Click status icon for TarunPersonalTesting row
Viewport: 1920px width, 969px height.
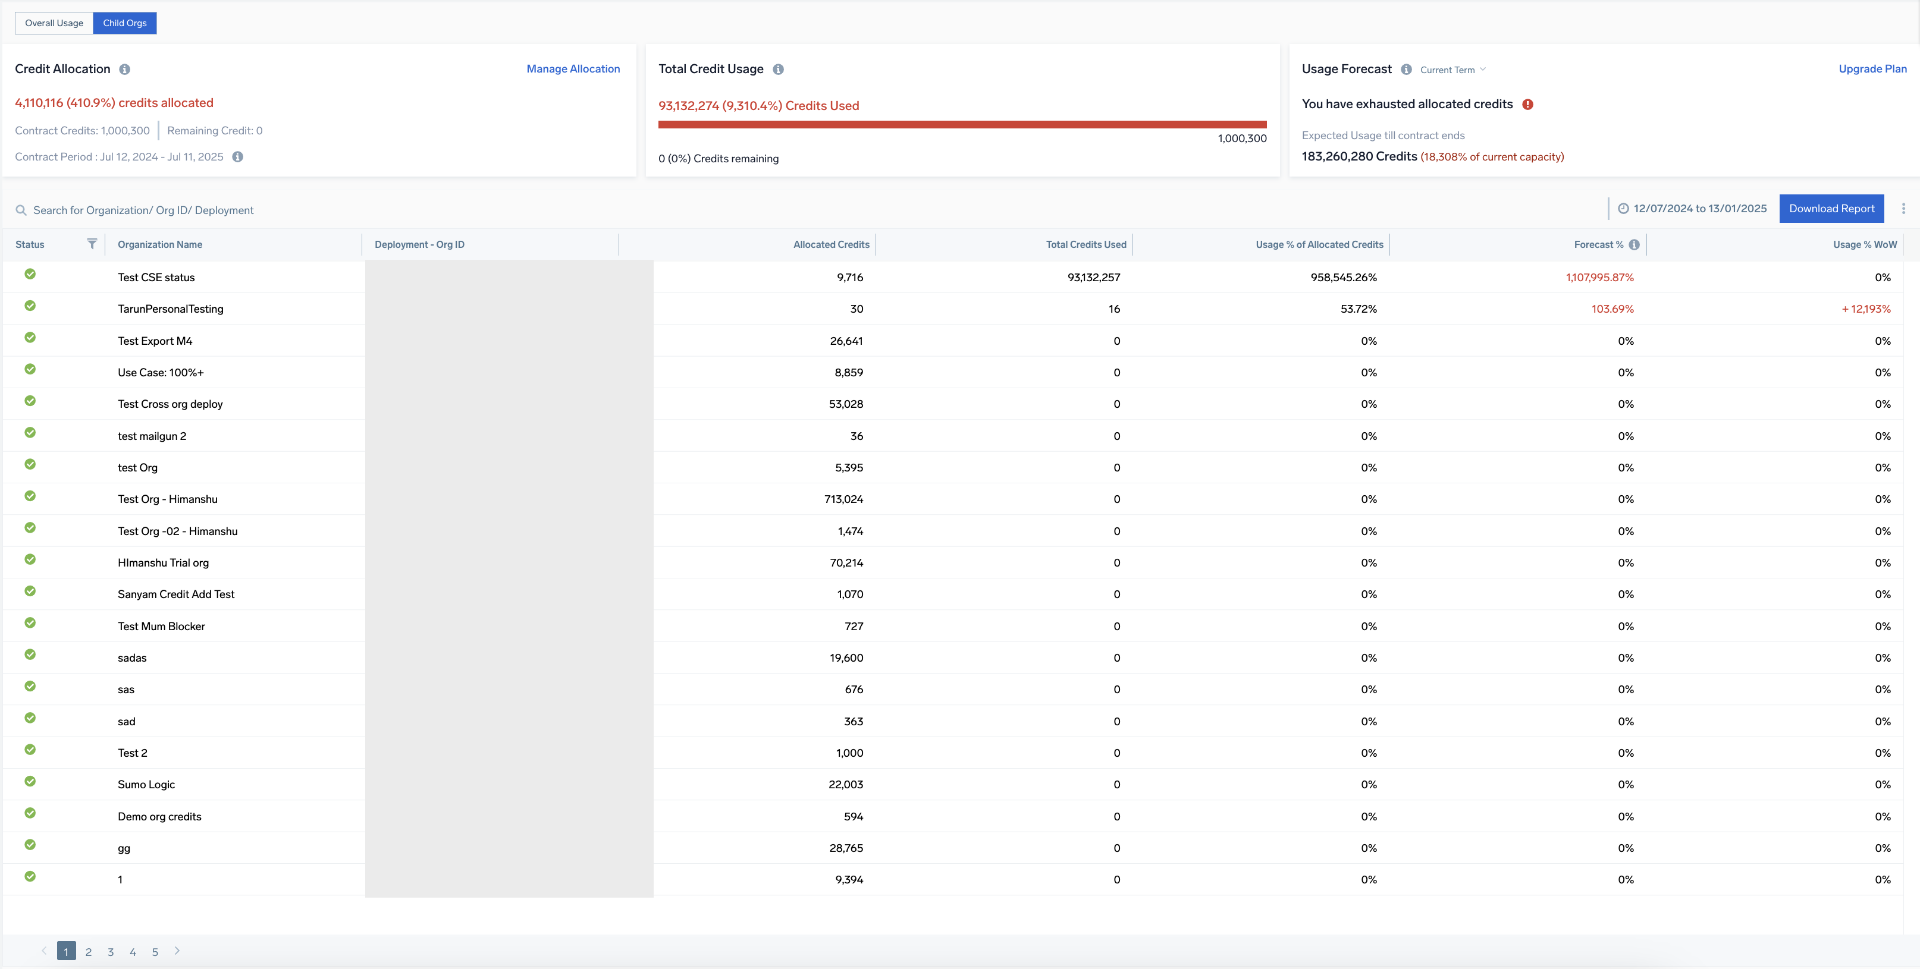coord(30,306)
